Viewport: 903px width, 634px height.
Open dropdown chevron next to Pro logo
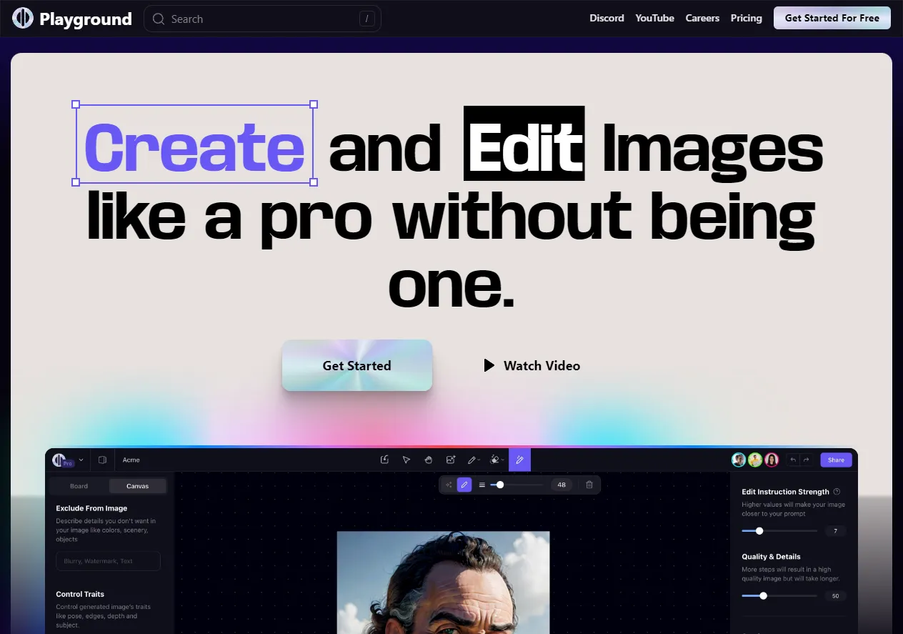81,460
